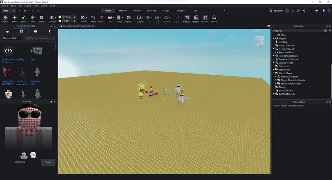This screenshot has width=332, height=180.
Task: Open the comment/feedback bubble icon
Action: click(298, 11)
